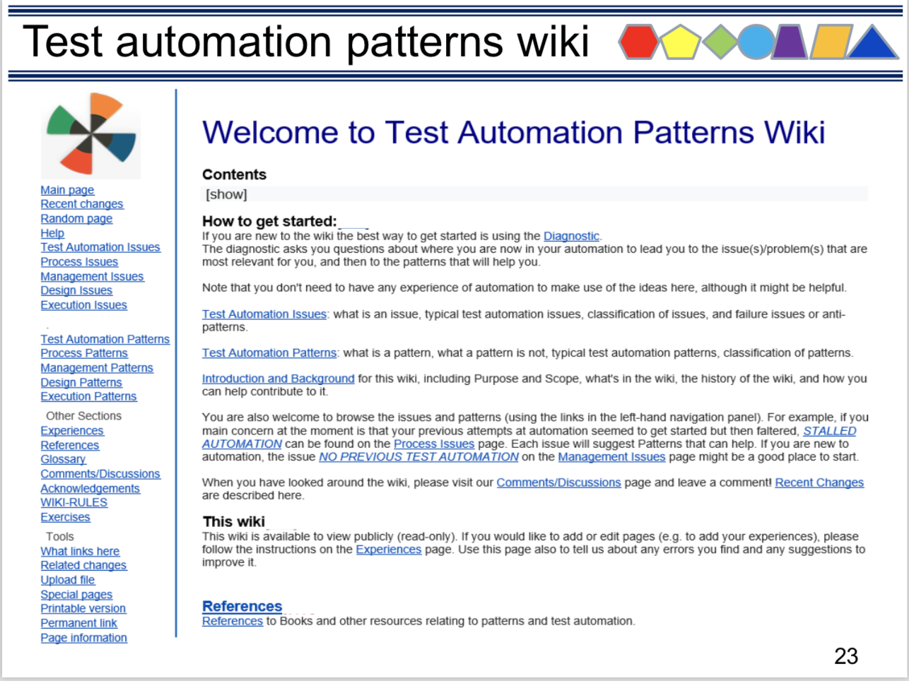909x681 pixels.
Task: Click the light blue circle shape
Action: 756,42
